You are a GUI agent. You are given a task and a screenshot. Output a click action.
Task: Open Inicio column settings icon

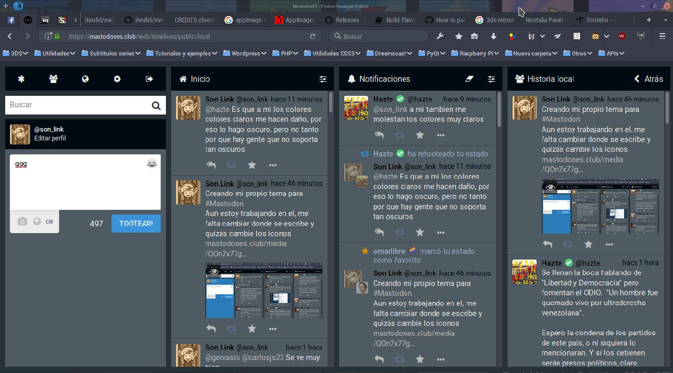(323, 79)
